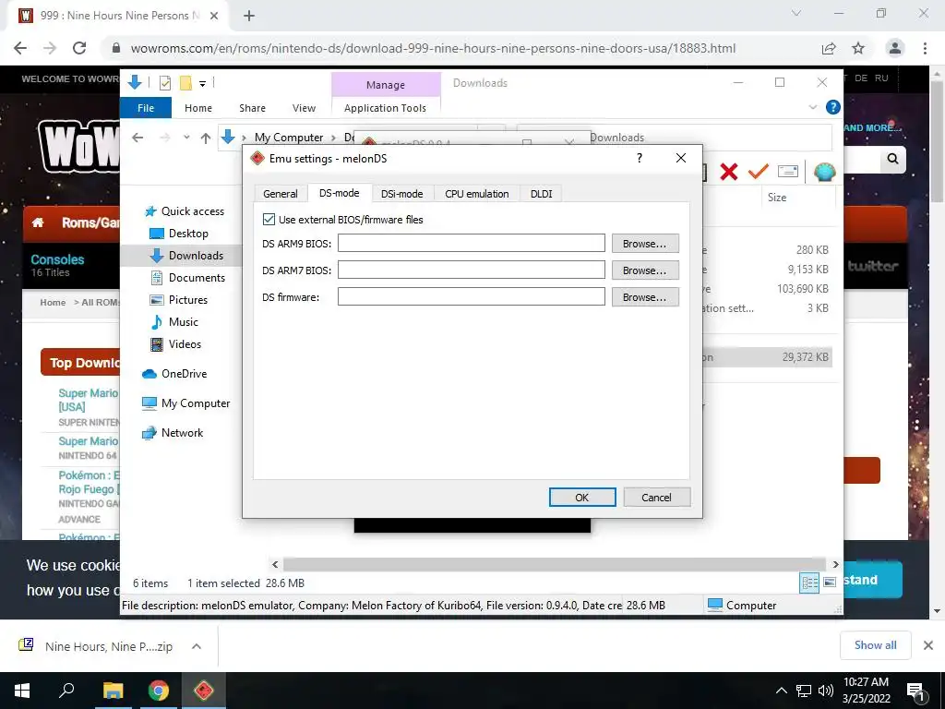Image resolution: width=945 pixels, height=709 pixels.
Task: Confirm emu settings with OK
Action: click(x=582, y=498)
